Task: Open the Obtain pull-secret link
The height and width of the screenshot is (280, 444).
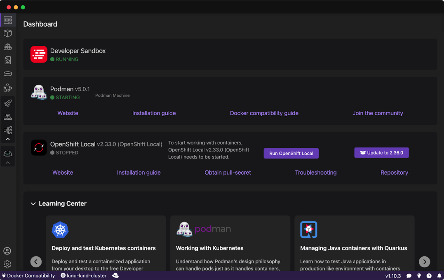Action: point(228,173)
